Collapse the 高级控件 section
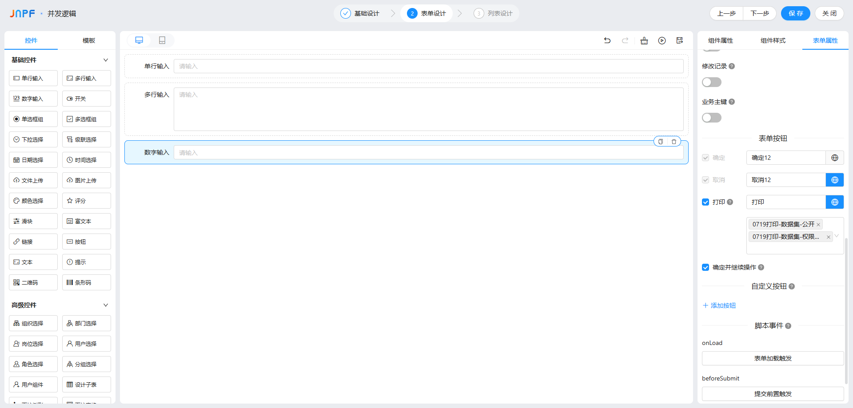This screenshot has width=853, height=408. pos(106,305)
